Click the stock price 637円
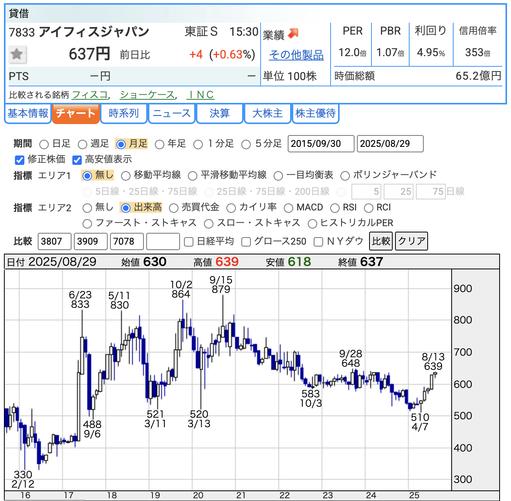 click(x=90, y=54)
